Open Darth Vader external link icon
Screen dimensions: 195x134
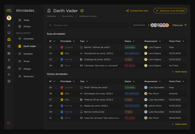point(82,11)
